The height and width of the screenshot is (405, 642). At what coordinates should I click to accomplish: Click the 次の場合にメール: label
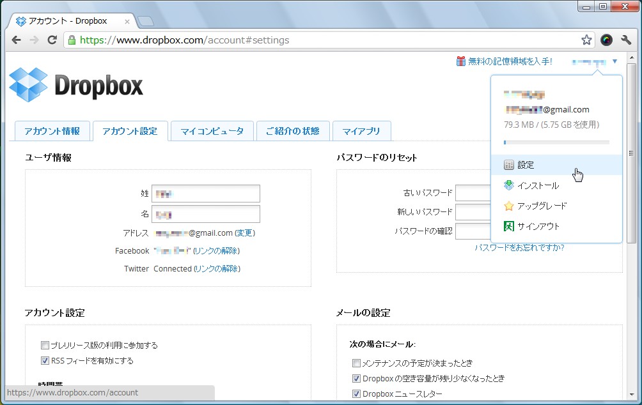point(382,344)
